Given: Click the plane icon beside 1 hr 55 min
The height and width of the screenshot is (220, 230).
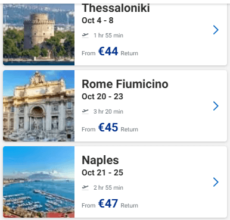Looking at the screenshot, I should pos(85,36).
